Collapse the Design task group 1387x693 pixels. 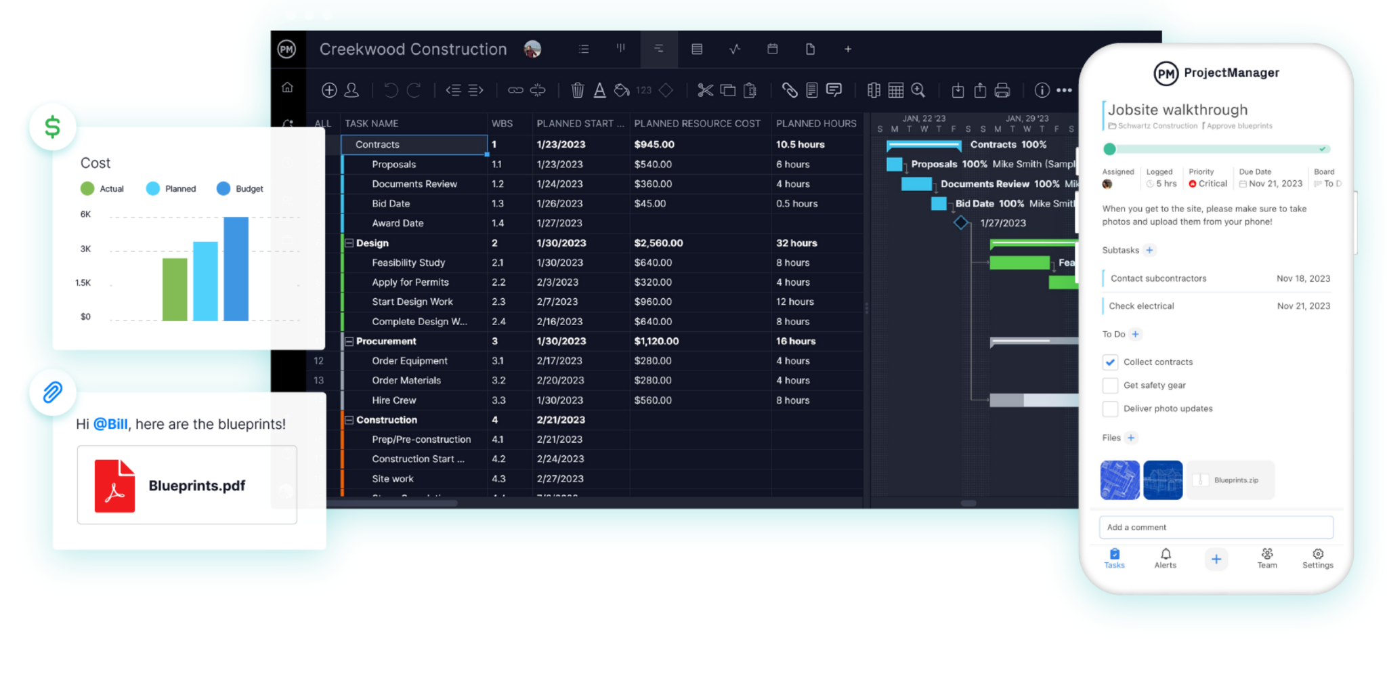349,243
